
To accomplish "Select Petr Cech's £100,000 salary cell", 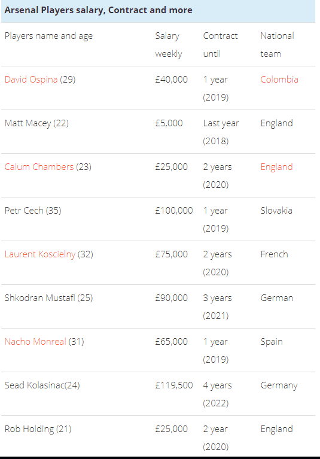I will (174, 211).
